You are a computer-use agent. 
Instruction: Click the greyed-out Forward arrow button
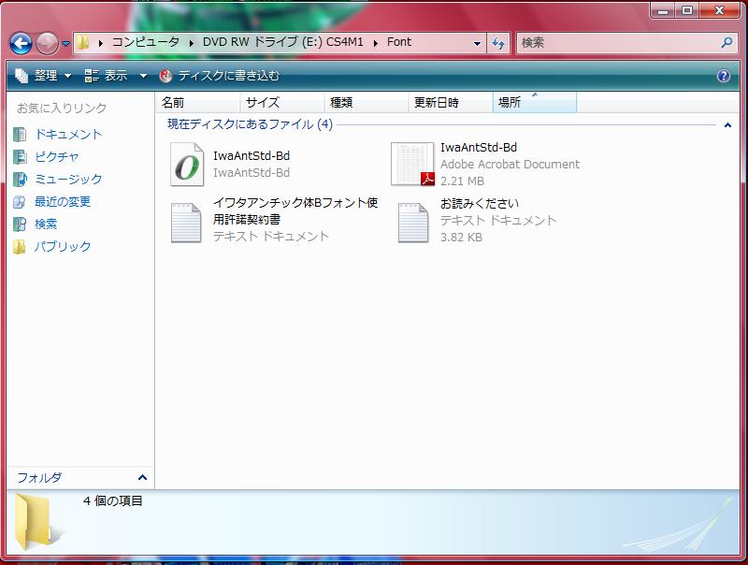(x=47, y=43)
